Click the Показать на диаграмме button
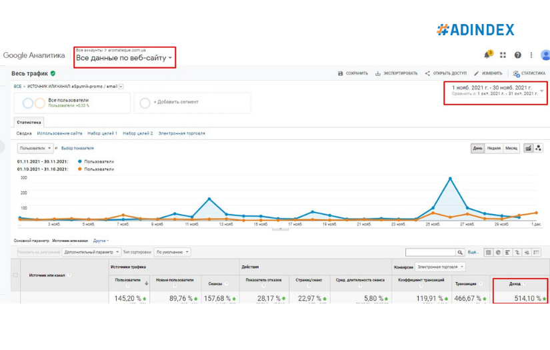The height and width of the screenshot is (350, 550). [39, 252]
